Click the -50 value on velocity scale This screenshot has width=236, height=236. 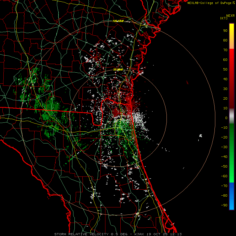[224, 167]
